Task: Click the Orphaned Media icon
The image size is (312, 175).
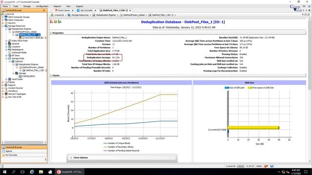Action: pos(10,52)
